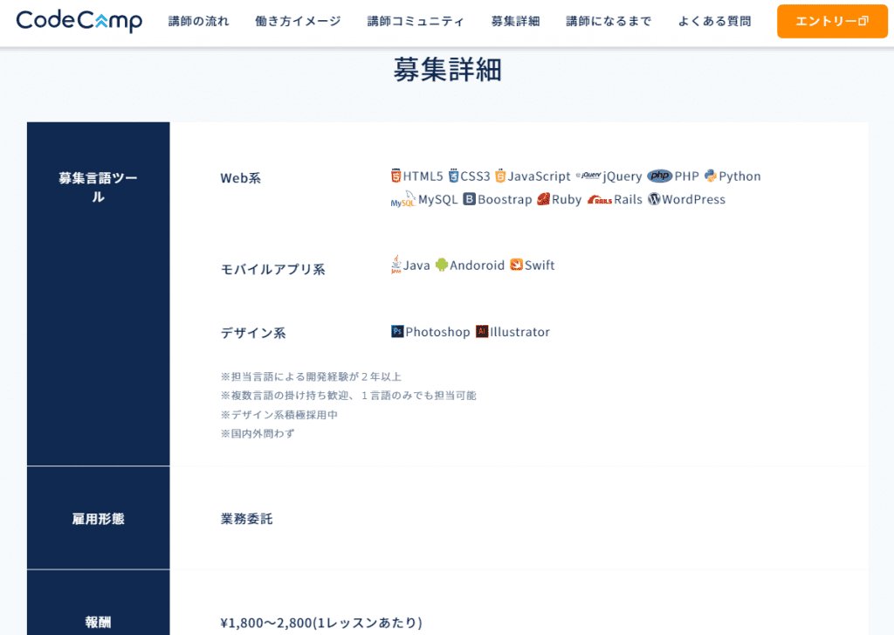Click the Swift bird icon
Screen dimensions: 894x635
tap(516, 265)
